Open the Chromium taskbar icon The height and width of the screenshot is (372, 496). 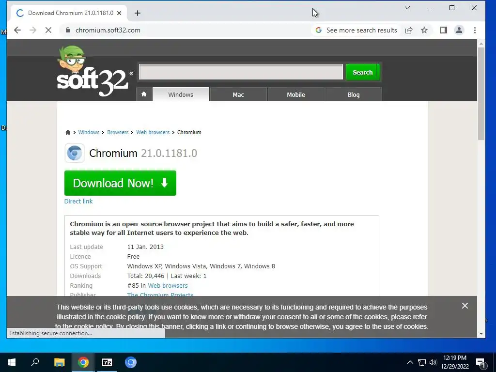[131, 362]
